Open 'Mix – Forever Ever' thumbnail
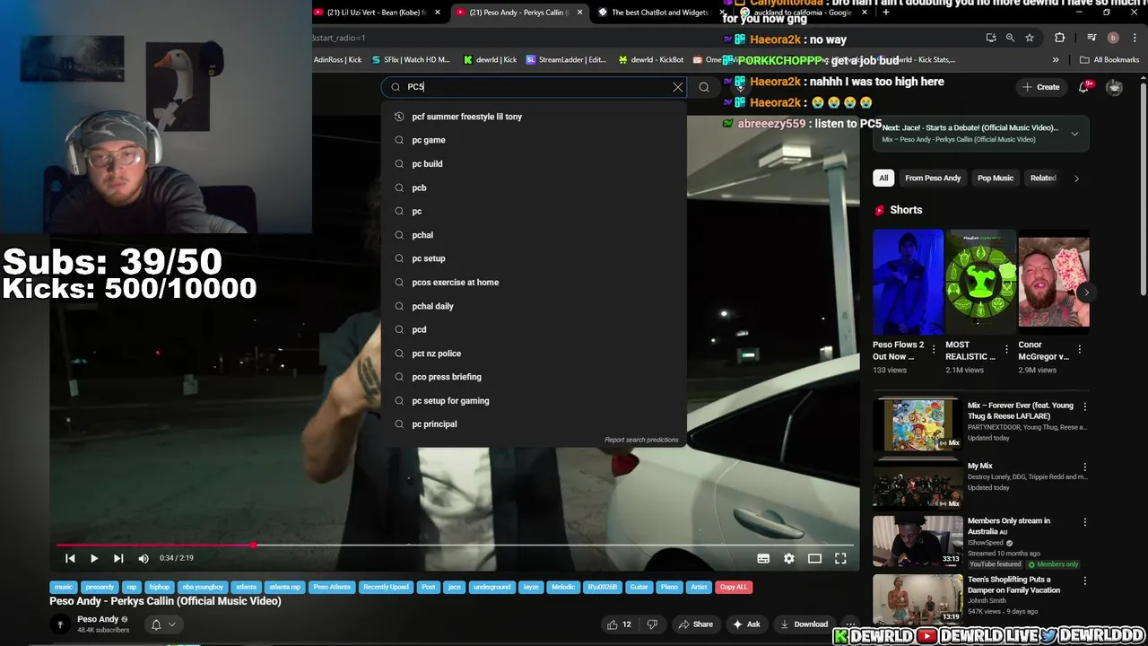Image resolution: width=1148 pixels, height=646 pixels. click(x=918, y=424)
